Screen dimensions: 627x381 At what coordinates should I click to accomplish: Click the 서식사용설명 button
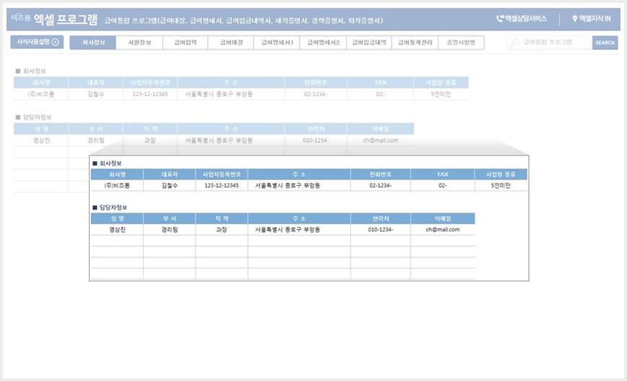(37, 42)
